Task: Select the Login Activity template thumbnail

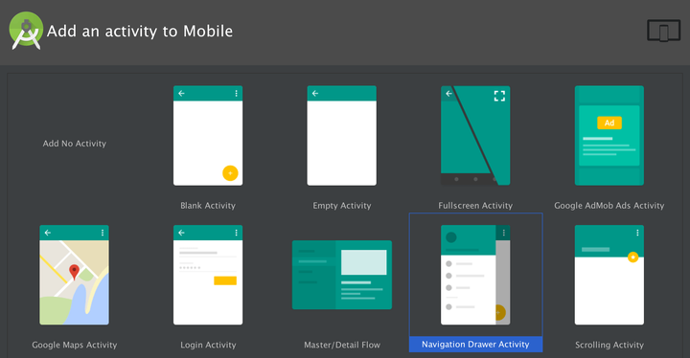Action: [x=208, y=275]
